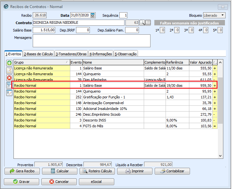232x189 pixels.
Task: Click the red delete event icon
Action: click(9, 78)
